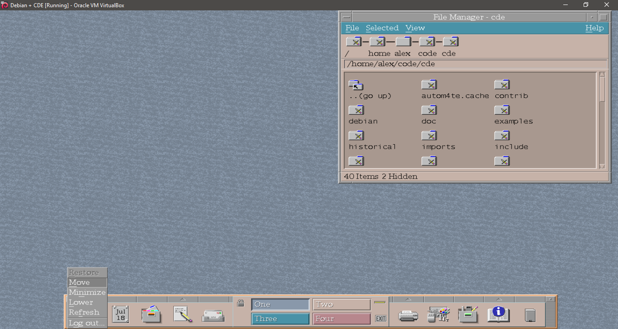This screenshot has height=329, width=618.
Task: Open the Application Manager icon on panel
Action: click(x=468, y=314)
